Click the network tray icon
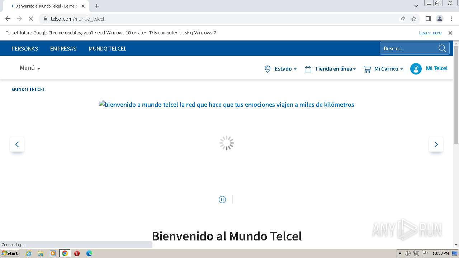 tap(416, 253)
